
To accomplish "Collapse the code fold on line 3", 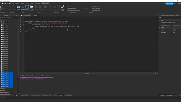I will (23, 21).
